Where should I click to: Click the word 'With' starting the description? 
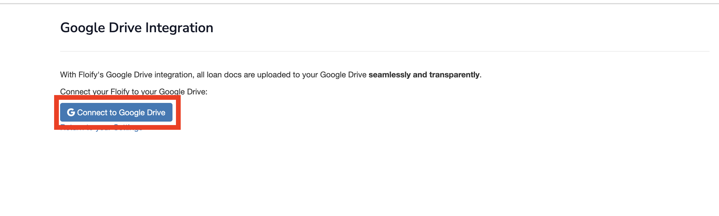coord(68,75)
